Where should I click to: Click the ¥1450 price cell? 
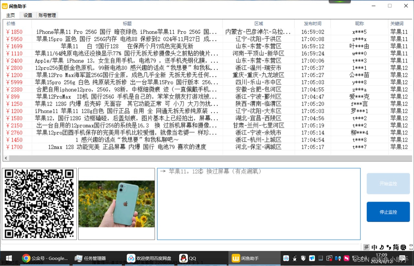[x=15, y=140]
